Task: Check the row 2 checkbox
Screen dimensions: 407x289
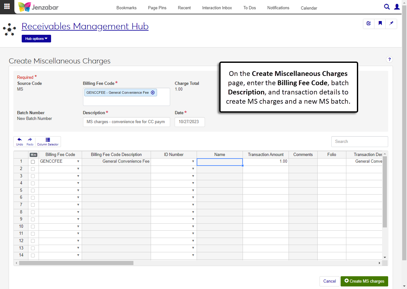Action: click(x=33, y=169)
